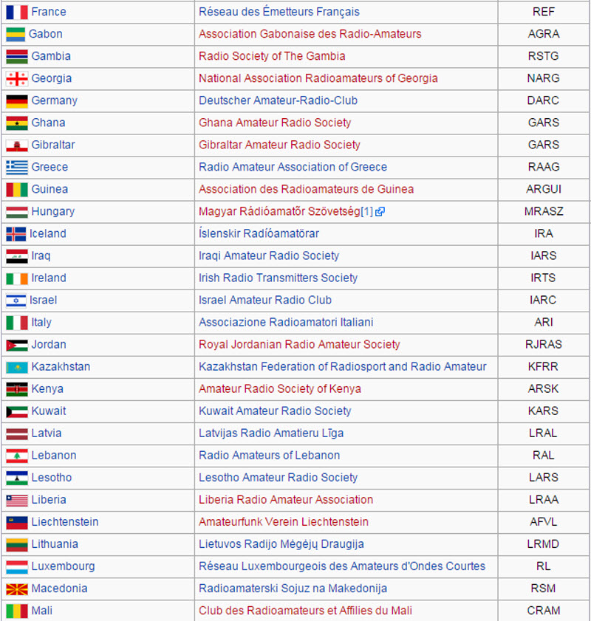Open National Association Radioamateurs of Georgia link
Image resolution: width=591 pixels, height=621 pixels.
(x=318, y=78)
